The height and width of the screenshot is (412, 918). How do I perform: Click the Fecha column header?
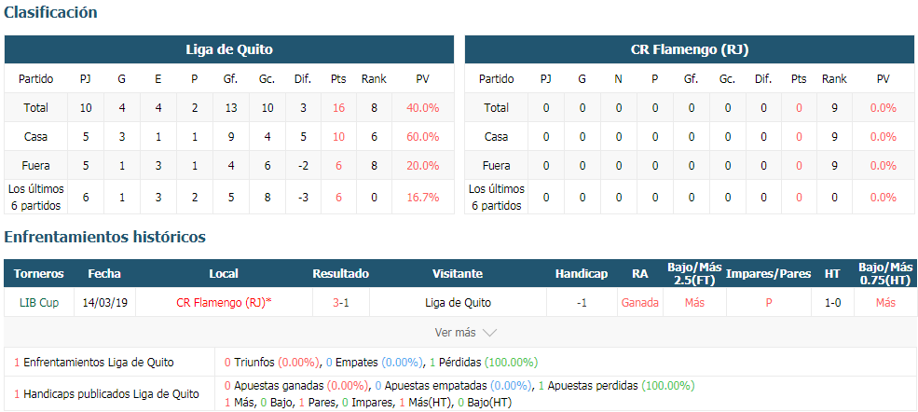(x=104, y=273)
